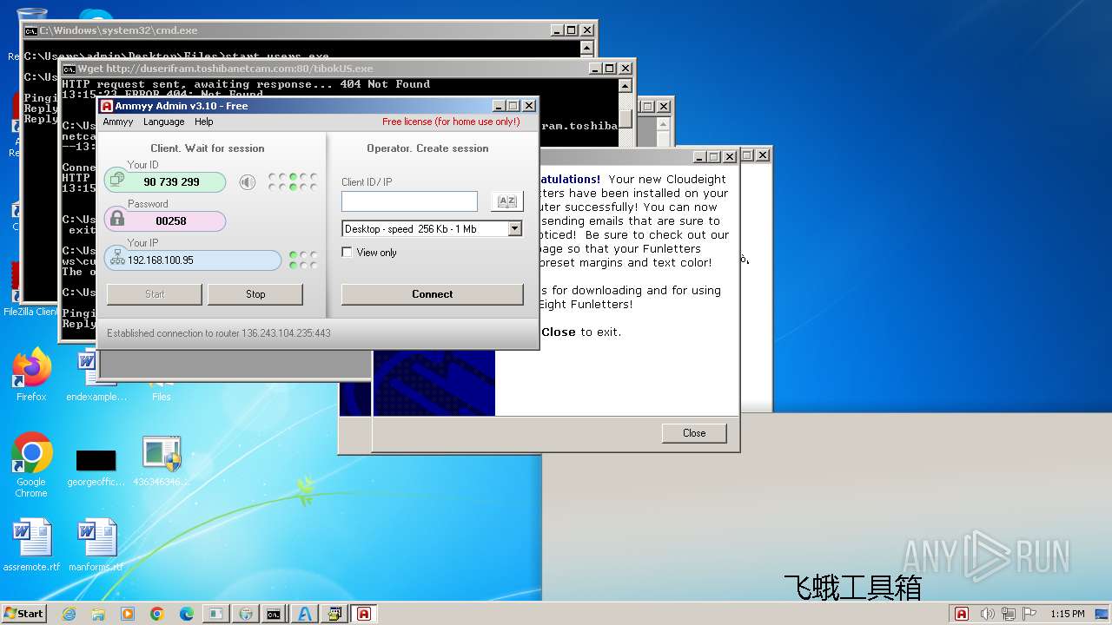Click the Ammyy icon in the system tray
The image size is (1112, 625).
(x=962, y=614)
